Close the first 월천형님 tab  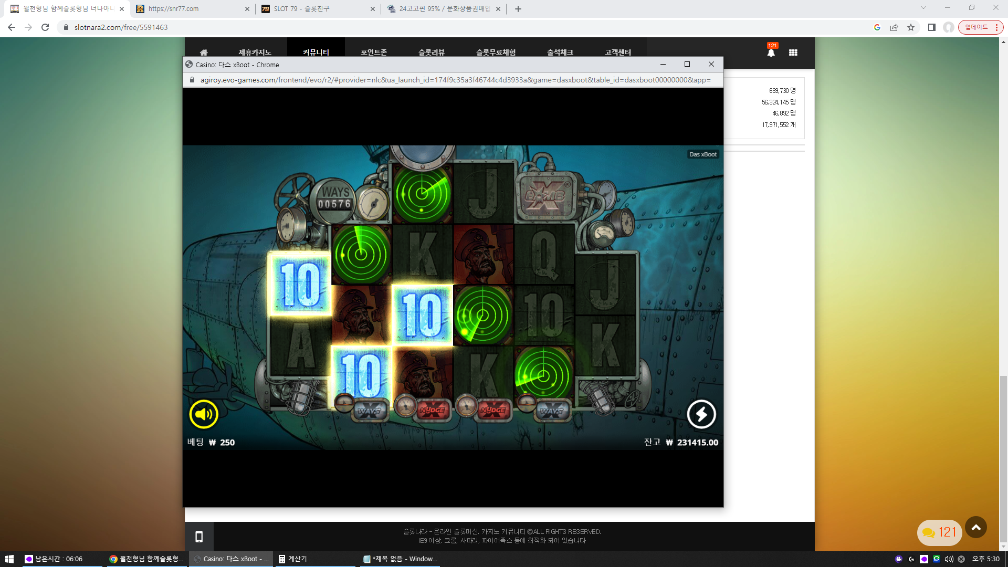click(122, 9)
